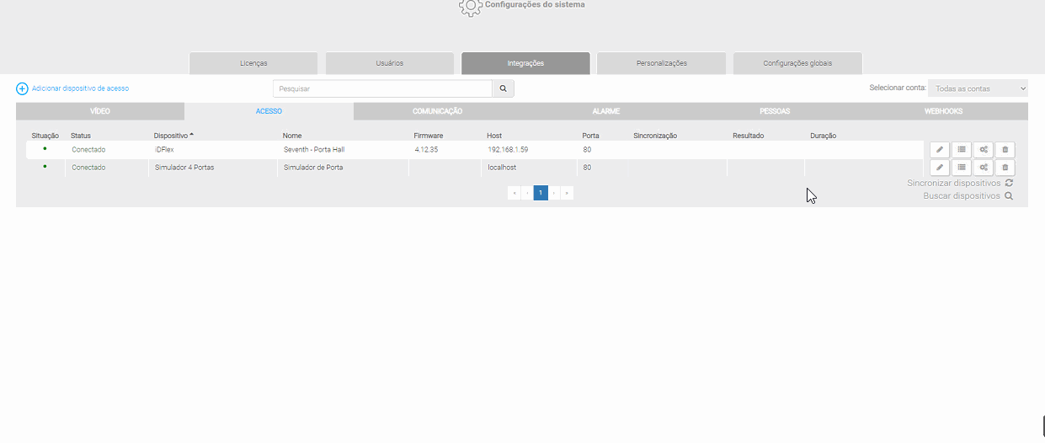Open the gears settings icon for iDFlex

point(983,150)
